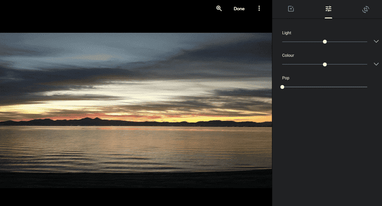
Task: Click the far right end of Light slider
Action: (x=367, y=42)
